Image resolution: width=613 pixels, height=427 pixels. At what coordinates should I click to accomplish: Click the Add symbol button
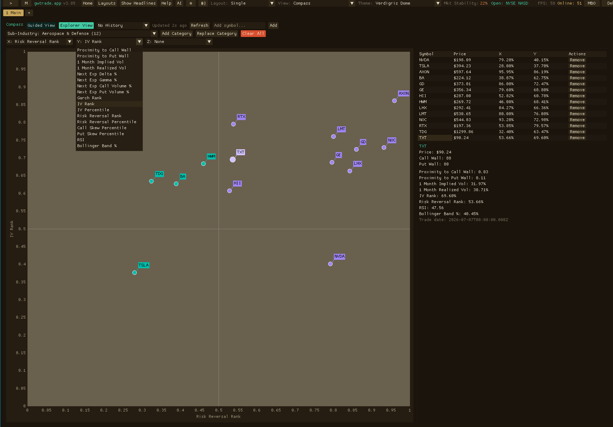[x=273, y=25]
